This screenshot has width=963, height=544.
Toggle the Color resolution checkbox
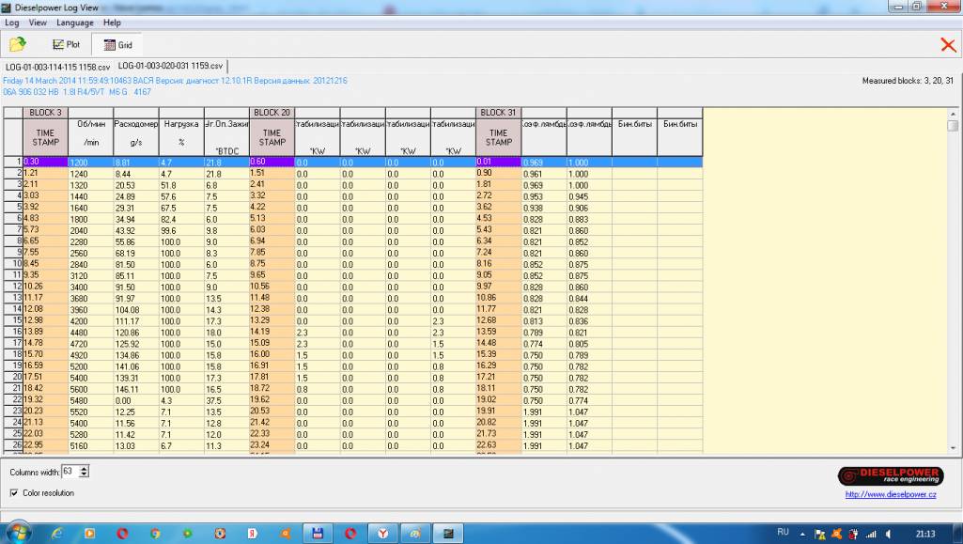coord(13,492)
